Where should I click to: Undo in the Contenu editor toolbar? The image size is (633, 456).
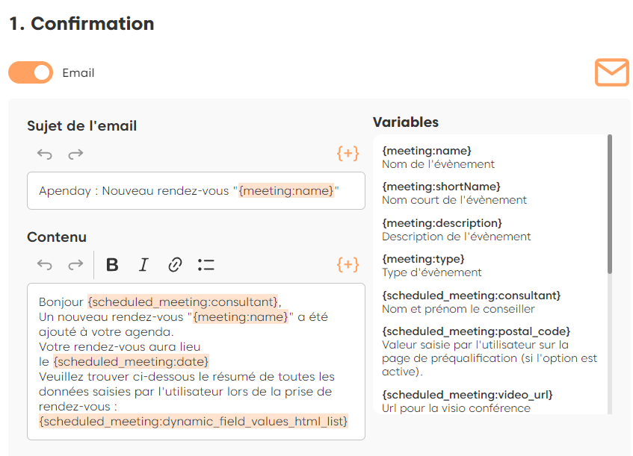[x=45, y=265]
